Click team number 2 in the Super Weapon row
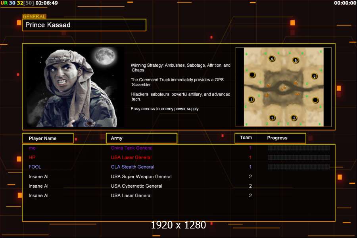This screenshot has width=357, height=238. tap(250, 177)
